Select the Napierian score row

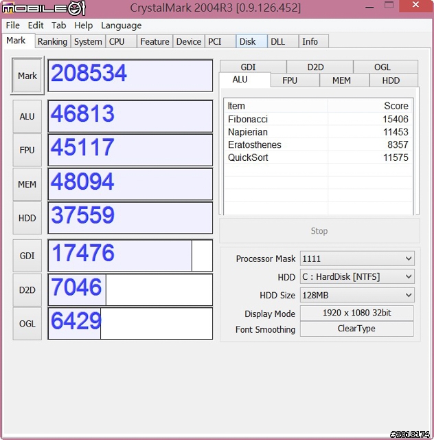[x=318, y=132]
